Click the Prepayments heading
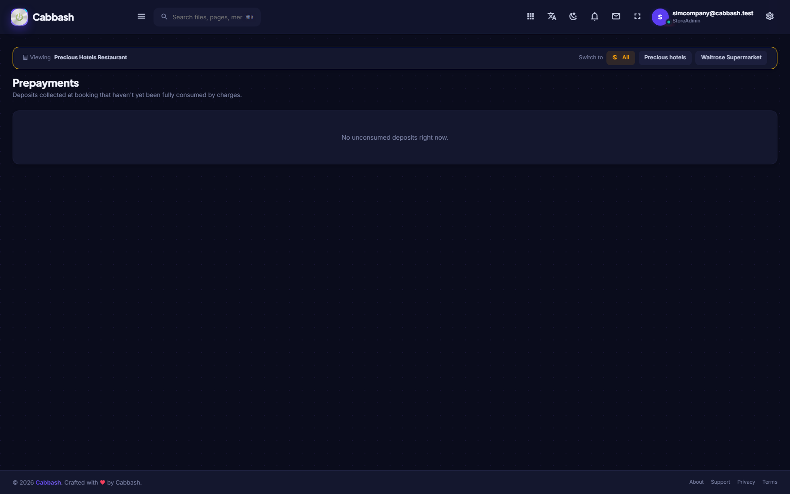 pyautogui.click(x=46, y=83)
